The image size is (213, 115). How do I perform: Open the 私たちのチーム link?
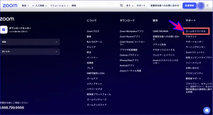click(x=94, y=42)
